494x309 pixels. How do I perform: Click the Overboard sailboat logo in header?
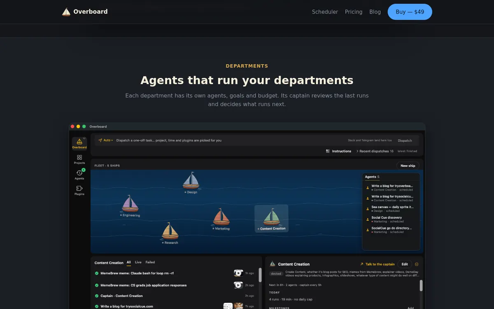(x=66, y=12)
